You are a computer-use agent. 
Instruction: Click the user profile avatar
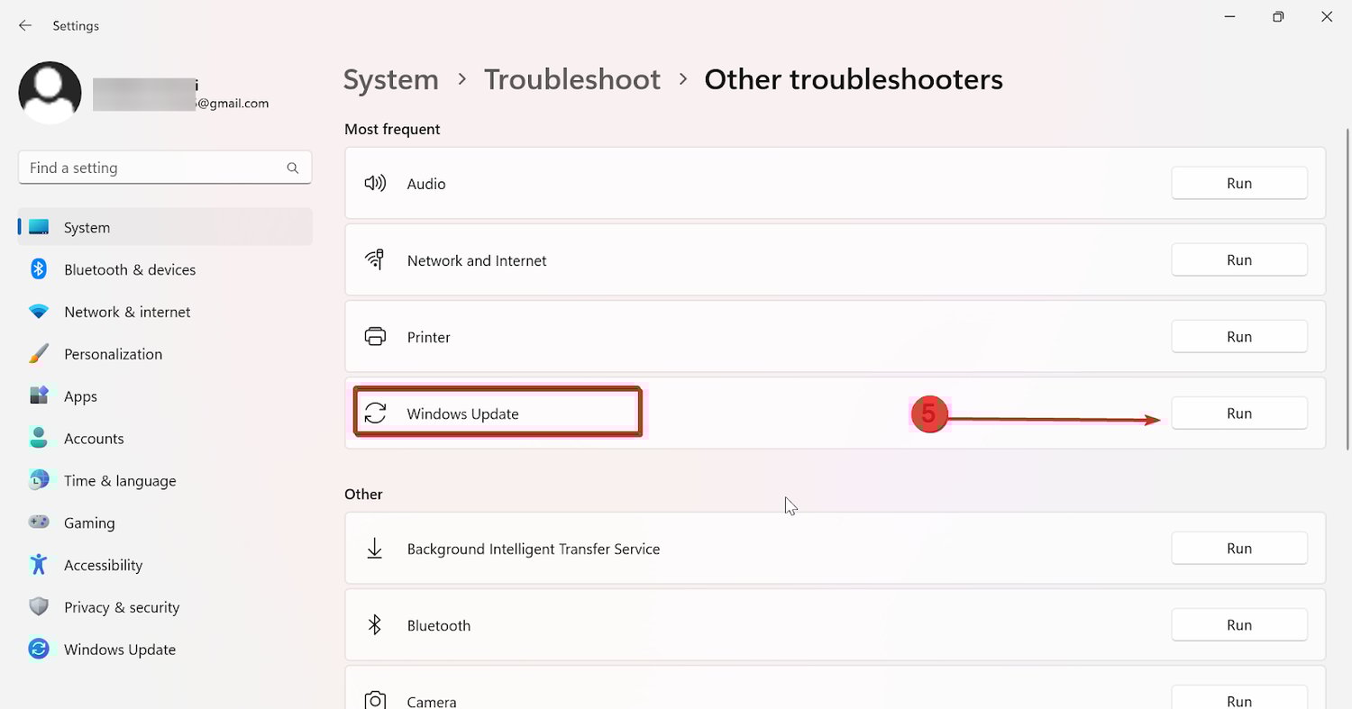(50, 93)
